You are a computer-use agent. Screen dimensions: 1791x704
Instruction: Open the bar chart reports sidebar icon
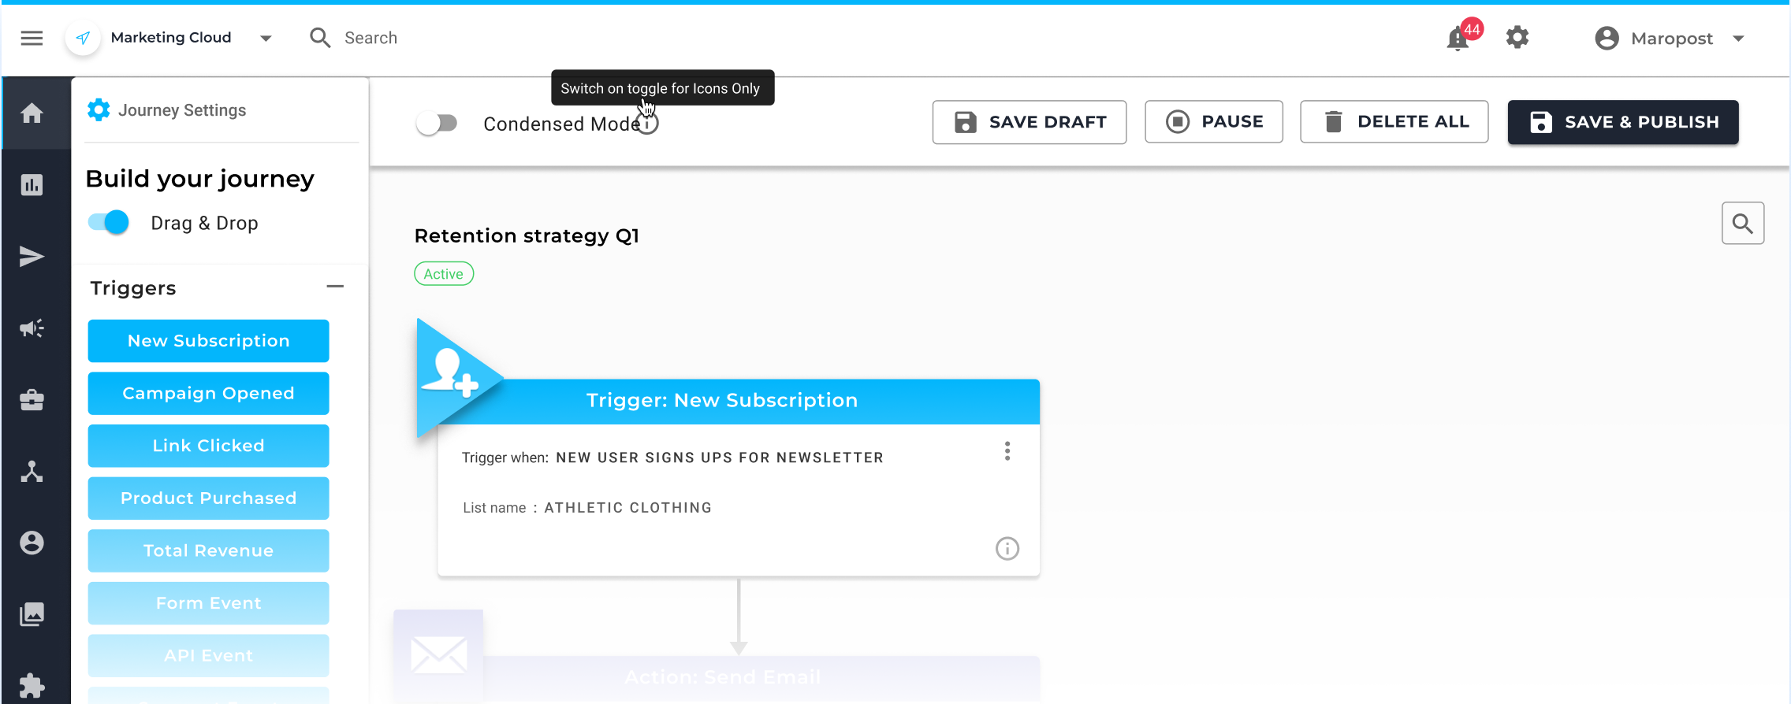(x=32, y=185)
